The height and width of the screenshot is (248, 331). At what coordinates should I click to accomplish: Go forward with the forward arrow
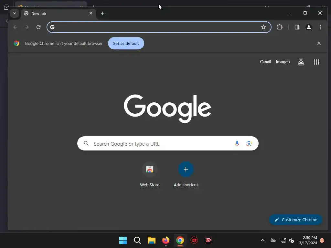[x=27, y=27]
